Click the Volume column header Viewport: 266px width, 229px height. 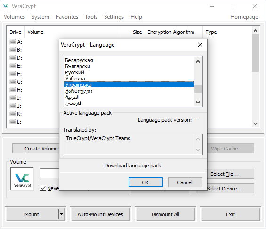[x=72, y=32]
